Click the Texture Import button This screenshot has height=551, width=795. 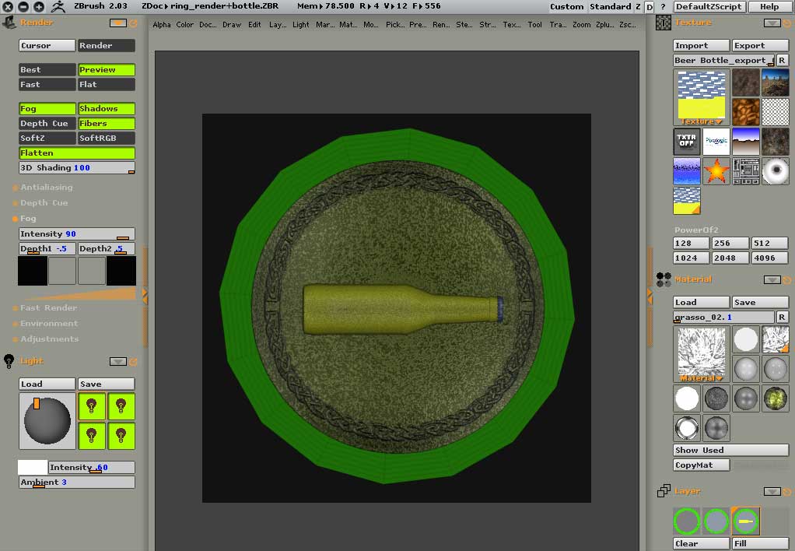coord(700,46)
